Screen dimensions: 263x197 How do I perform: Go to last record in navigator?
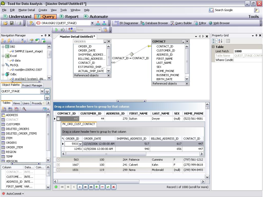[91, 187]
